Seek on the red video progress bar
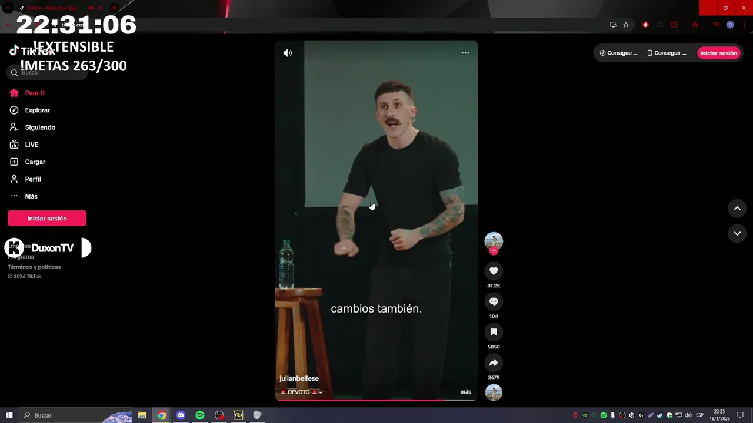This screenshot has height=423, width=753. coord(375,400)
